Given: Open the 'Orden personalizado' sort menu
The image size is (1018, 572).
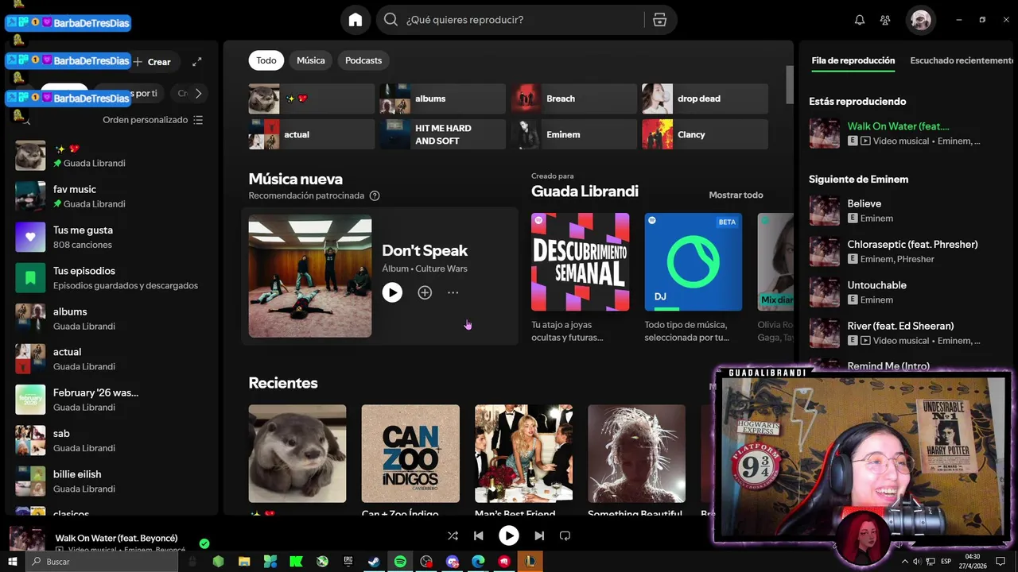Looking at the screenshot, I should coord(153,120).
